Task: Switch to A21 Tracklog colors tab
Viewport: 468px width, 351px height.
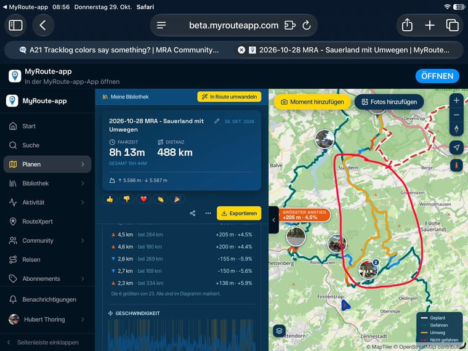Action: [x=119, y=50]
